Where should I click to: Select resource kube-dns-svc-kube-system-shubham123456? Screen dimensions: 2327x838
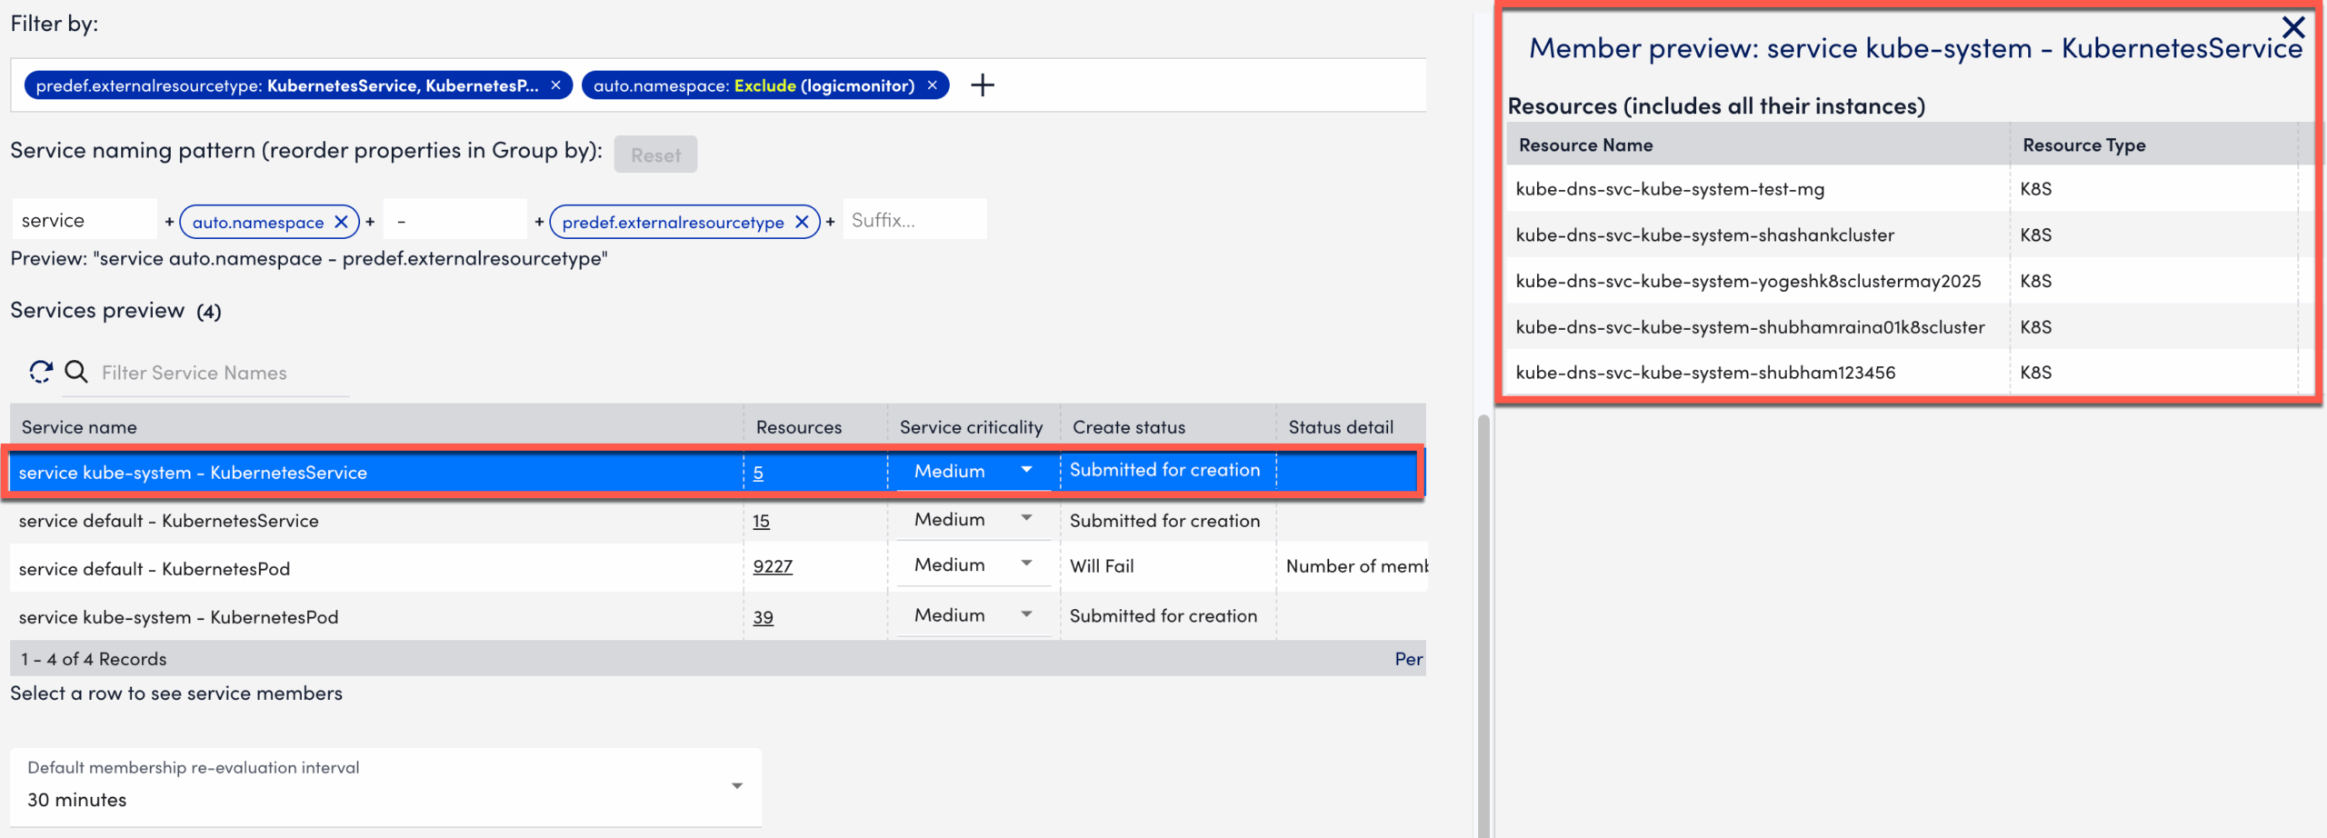1705,373
